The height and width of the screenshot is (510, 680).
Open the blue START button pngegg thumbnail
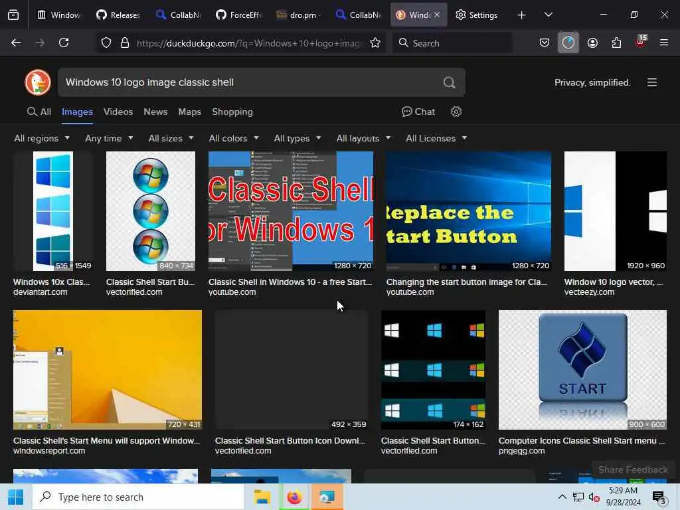(582, 369)
